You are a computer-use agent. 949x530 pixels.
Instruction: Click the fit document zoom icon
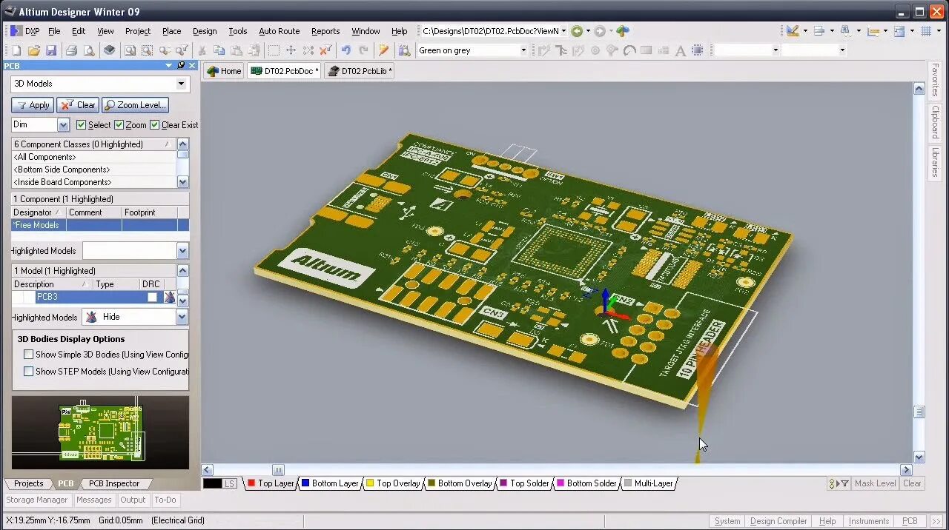point(130,50)
